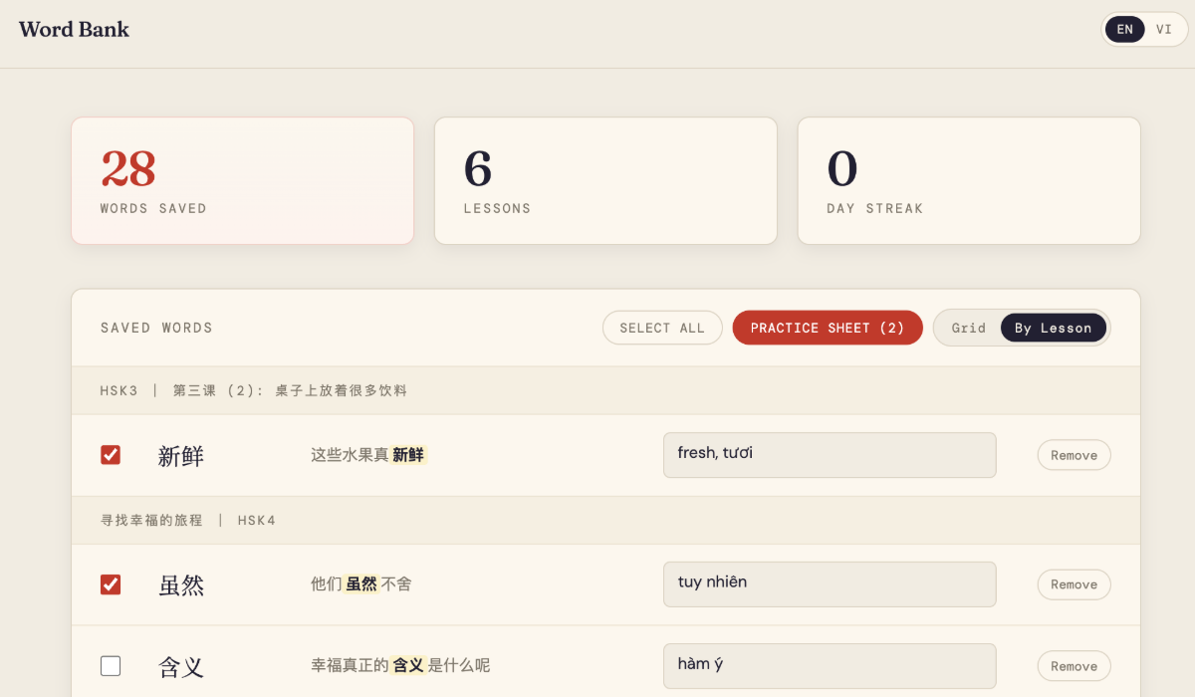Switch language to VI

(1164, 29)
